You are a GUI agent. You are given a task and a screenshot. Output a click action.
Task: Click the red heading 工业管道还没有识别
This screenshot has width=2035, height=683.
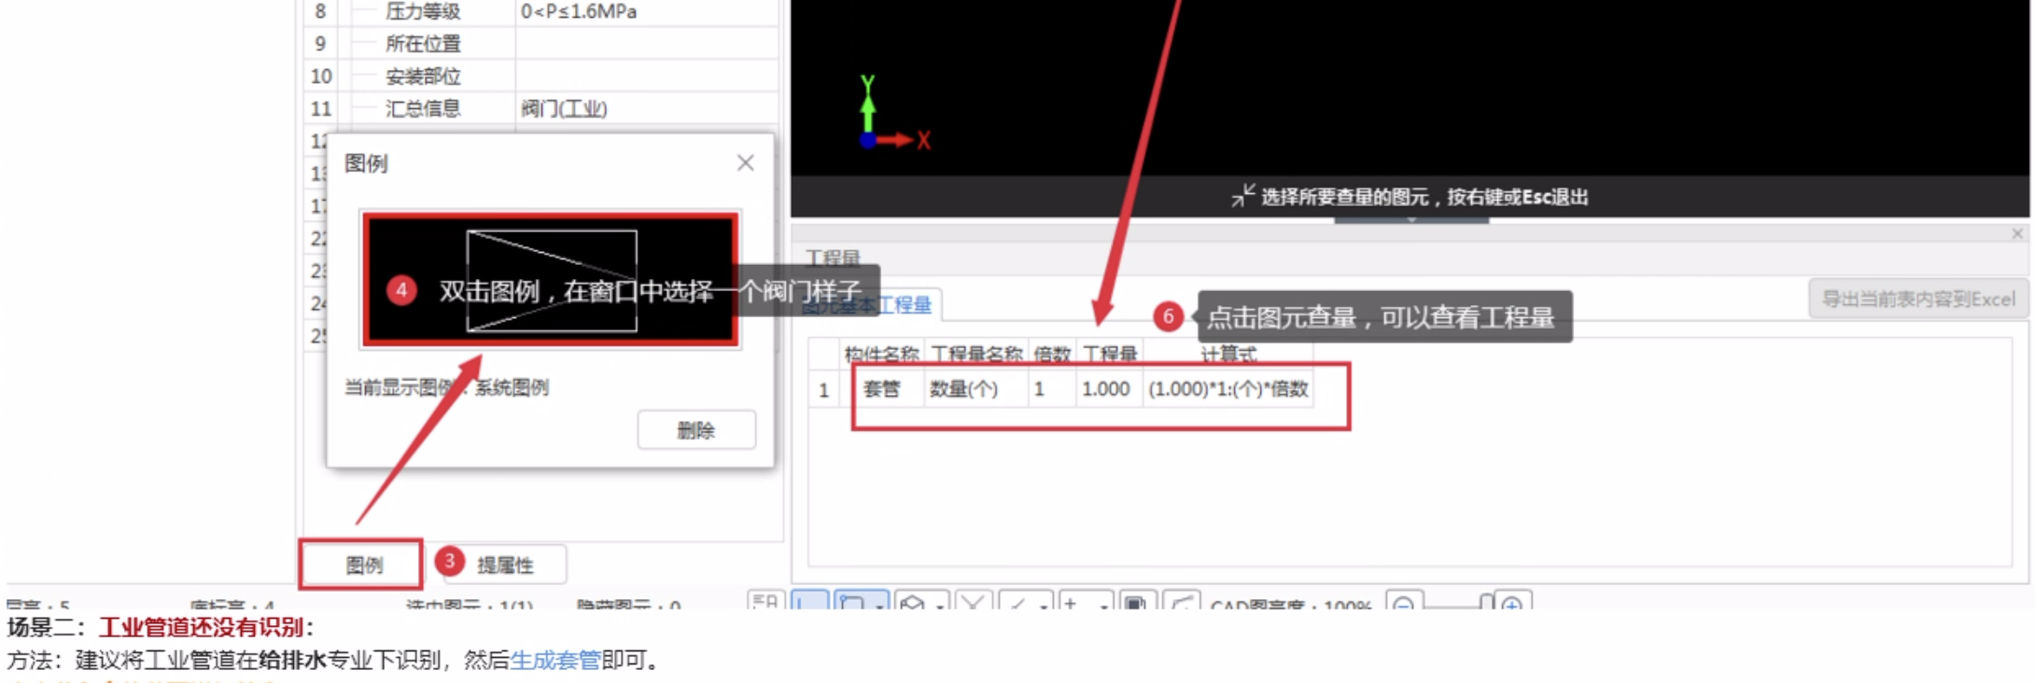tap(202, 627)
